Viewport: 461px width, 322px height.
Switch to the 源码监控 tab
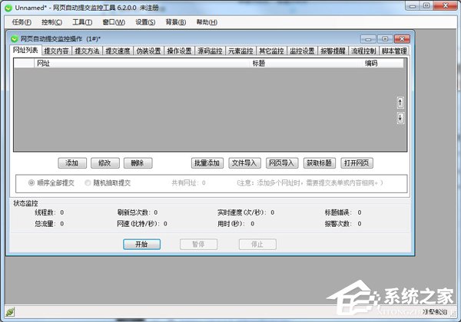coord(210,51)
